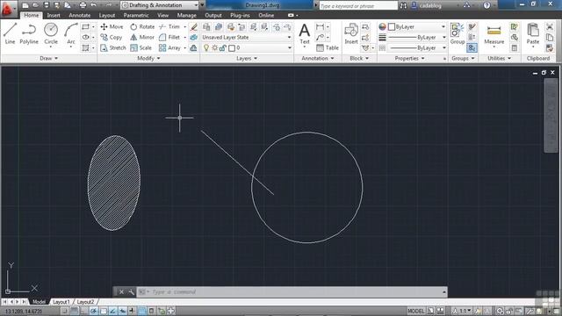Switch to the Output ribbon tab

(x=213, y=16)
